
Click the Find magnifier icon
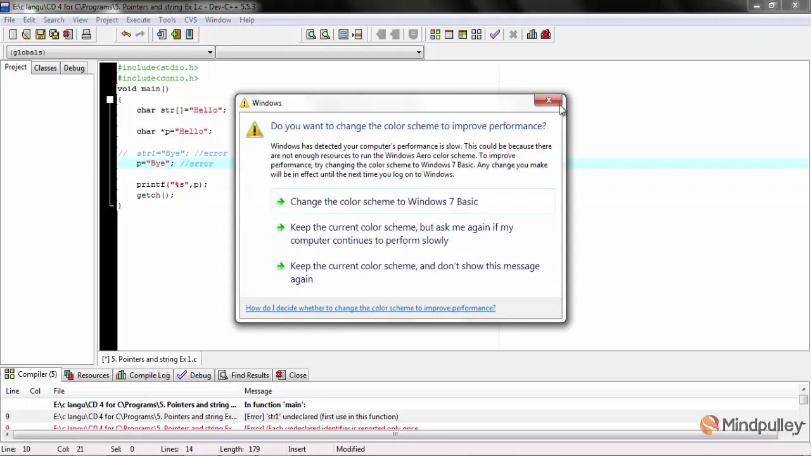[x=311, y=34]
